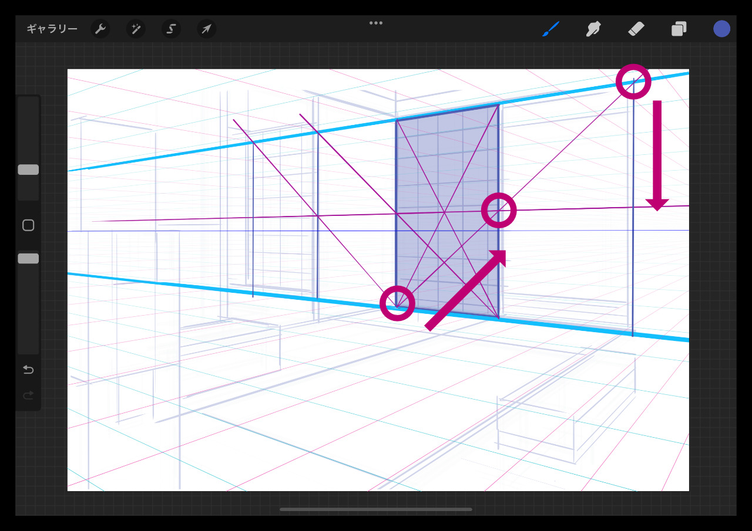Open the three-dot menu at top

[x=376, y=23]
